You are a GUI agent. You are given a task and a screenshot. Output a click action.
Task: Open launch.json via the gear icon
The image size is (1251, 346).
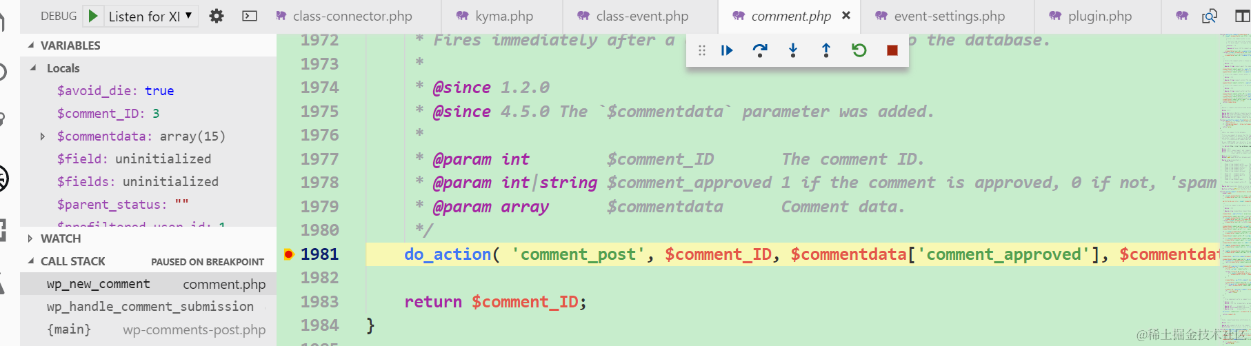coord(217,16)
